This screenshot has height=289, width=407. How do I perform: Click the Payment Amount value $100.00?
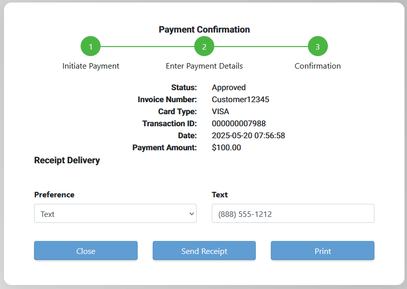226,148
